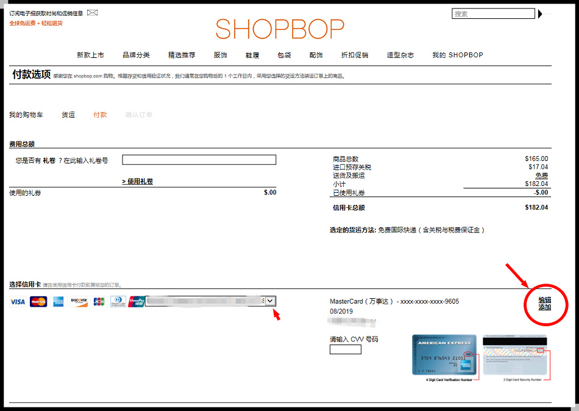
Task: Open the 我的 SHOPBOP menu
Action: (458, 55)
